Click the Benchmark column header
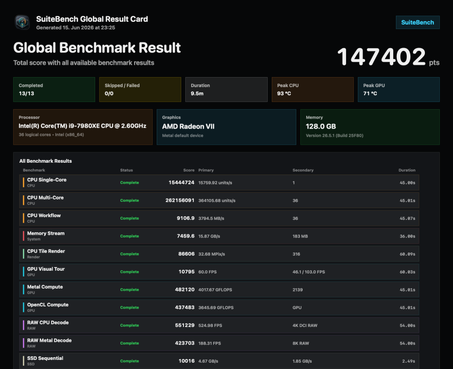Image resolution: width=453 pixels, height=369 pixels. (x=34, y=170)
